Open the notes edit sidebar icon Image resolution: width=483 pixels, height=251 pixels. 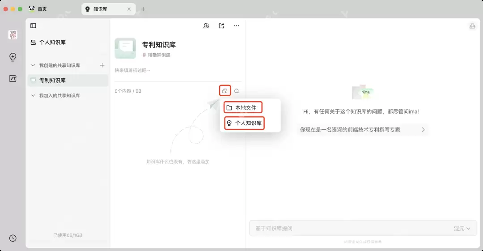tap(13, 79)
